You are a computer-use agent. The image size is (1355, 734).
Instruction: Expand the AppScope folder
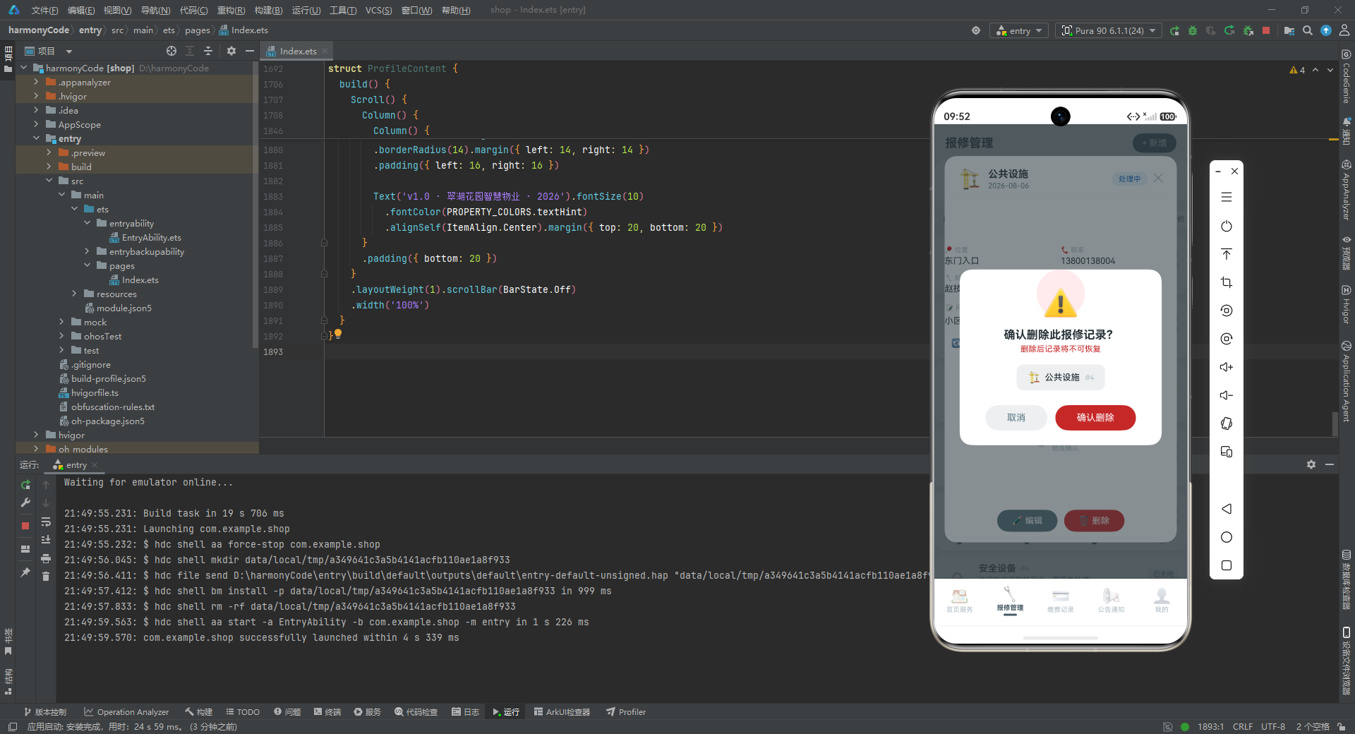click(37, 124)
